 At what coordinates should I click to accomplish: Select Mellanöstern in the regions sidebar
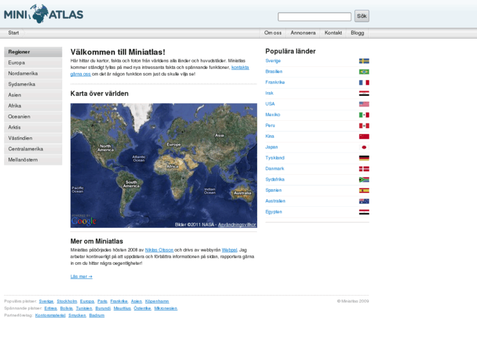(x=33, y=160)
